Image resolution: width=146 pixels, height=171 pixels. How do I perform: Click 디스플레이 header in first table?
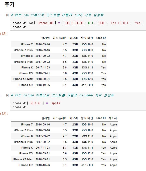click(x=60, y=38)
